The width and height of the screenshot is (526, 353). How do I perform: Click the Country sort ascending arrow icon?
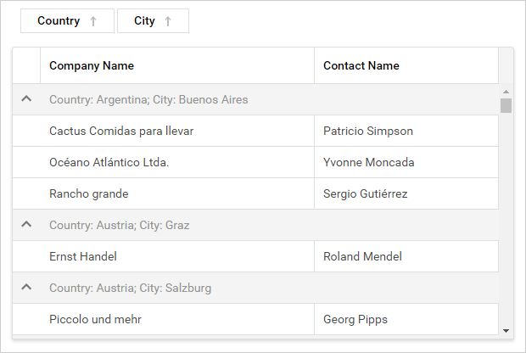click(x=93, y=22)
